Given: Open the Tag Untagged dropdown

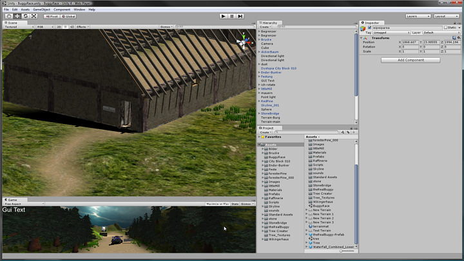Looking at the screenshot, I should coord(391,33).
